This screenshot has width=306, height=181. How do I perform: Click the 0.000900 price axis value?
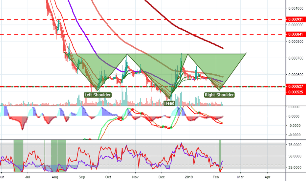(x=296, y=25)
